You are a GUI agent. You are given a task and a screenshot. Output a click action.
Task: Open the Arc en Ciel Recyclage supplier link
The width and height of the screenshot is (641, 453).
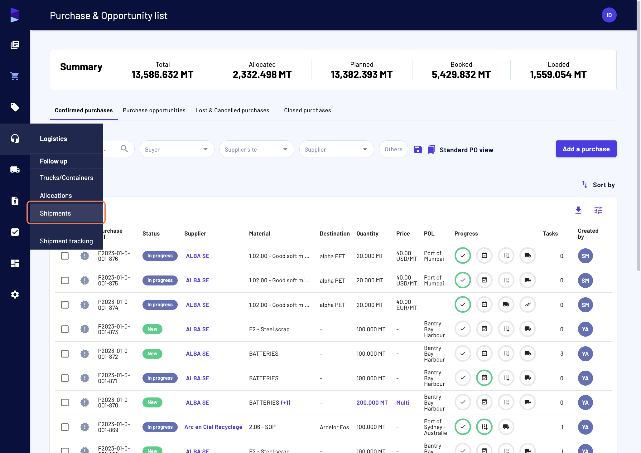[x=213, y=427]
